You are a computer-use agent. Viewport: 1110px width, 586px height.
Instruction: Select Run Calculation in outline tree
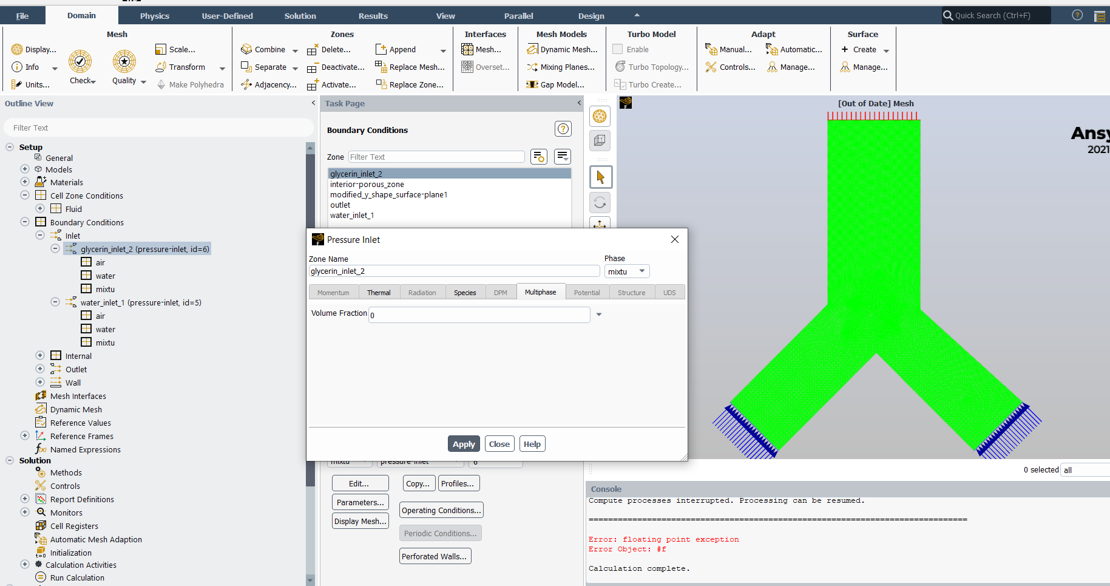coord(77,577)
